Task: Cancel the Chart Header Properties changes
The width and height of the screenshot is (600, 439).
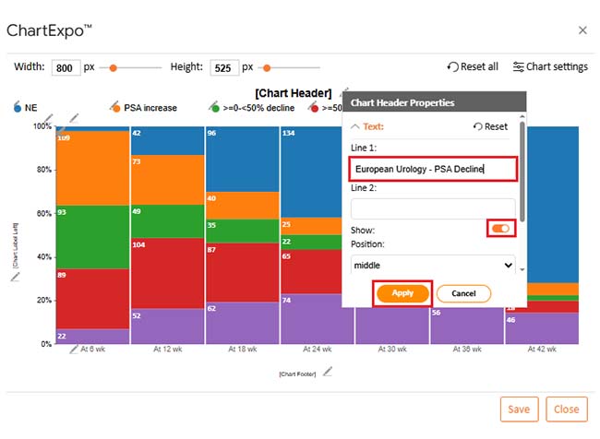Action: (x=462, y=293)
